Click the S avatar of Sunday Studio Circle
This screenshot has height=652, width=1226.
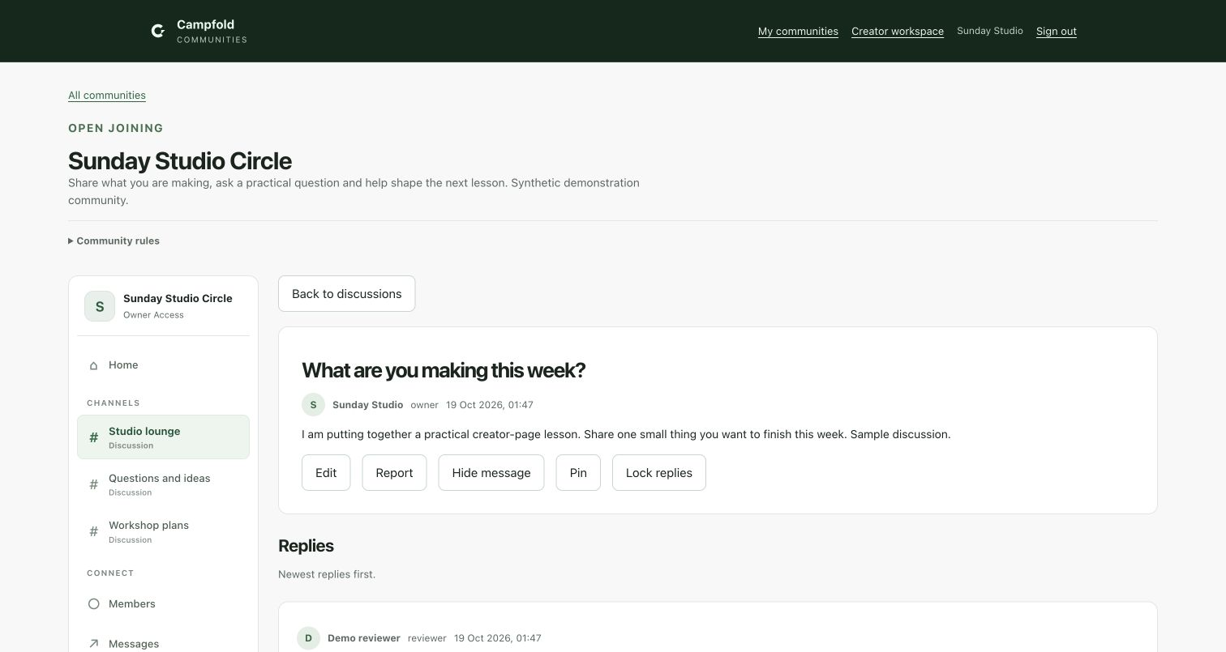coord(100,306)
